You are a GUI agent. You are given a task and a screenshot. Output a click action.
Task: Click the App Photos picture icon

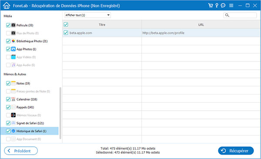[x=13, y=49]
